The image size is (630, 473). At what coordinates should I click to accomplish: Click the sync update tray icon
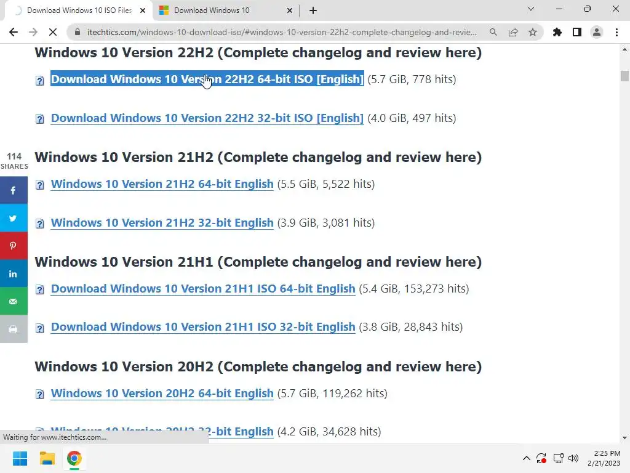541,458
